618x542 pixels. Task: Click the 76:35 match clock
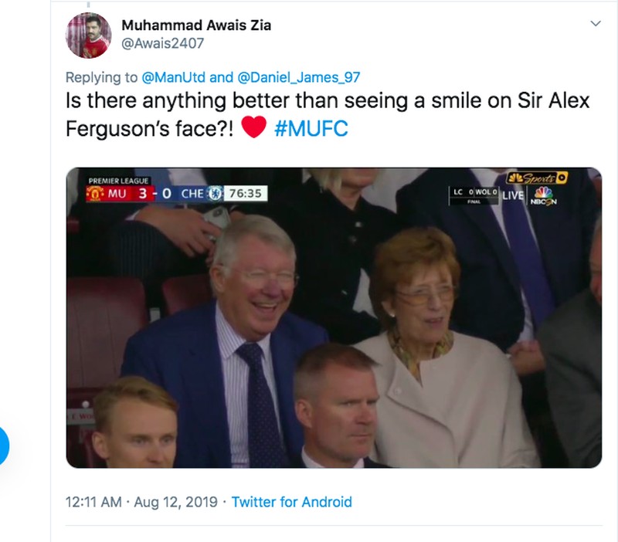point(246,193)
